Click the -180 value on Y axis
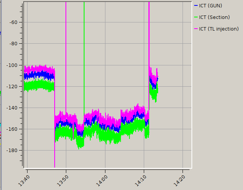Image resolution: width=243 pixels, height=190 pixels. click(12, 150)
